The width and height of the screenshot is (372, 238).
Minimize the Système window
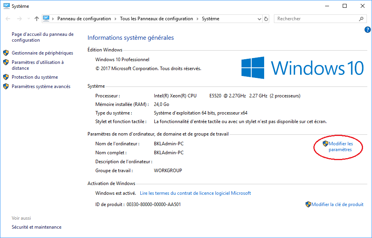[x=327, y=6]
